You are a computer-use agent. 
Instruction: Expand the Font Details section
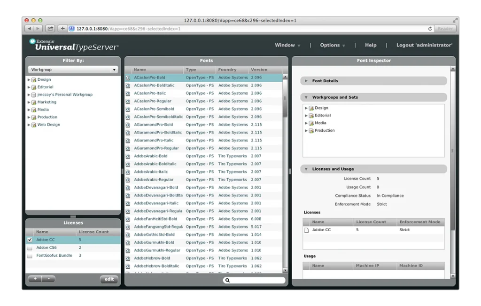[307, 81]
